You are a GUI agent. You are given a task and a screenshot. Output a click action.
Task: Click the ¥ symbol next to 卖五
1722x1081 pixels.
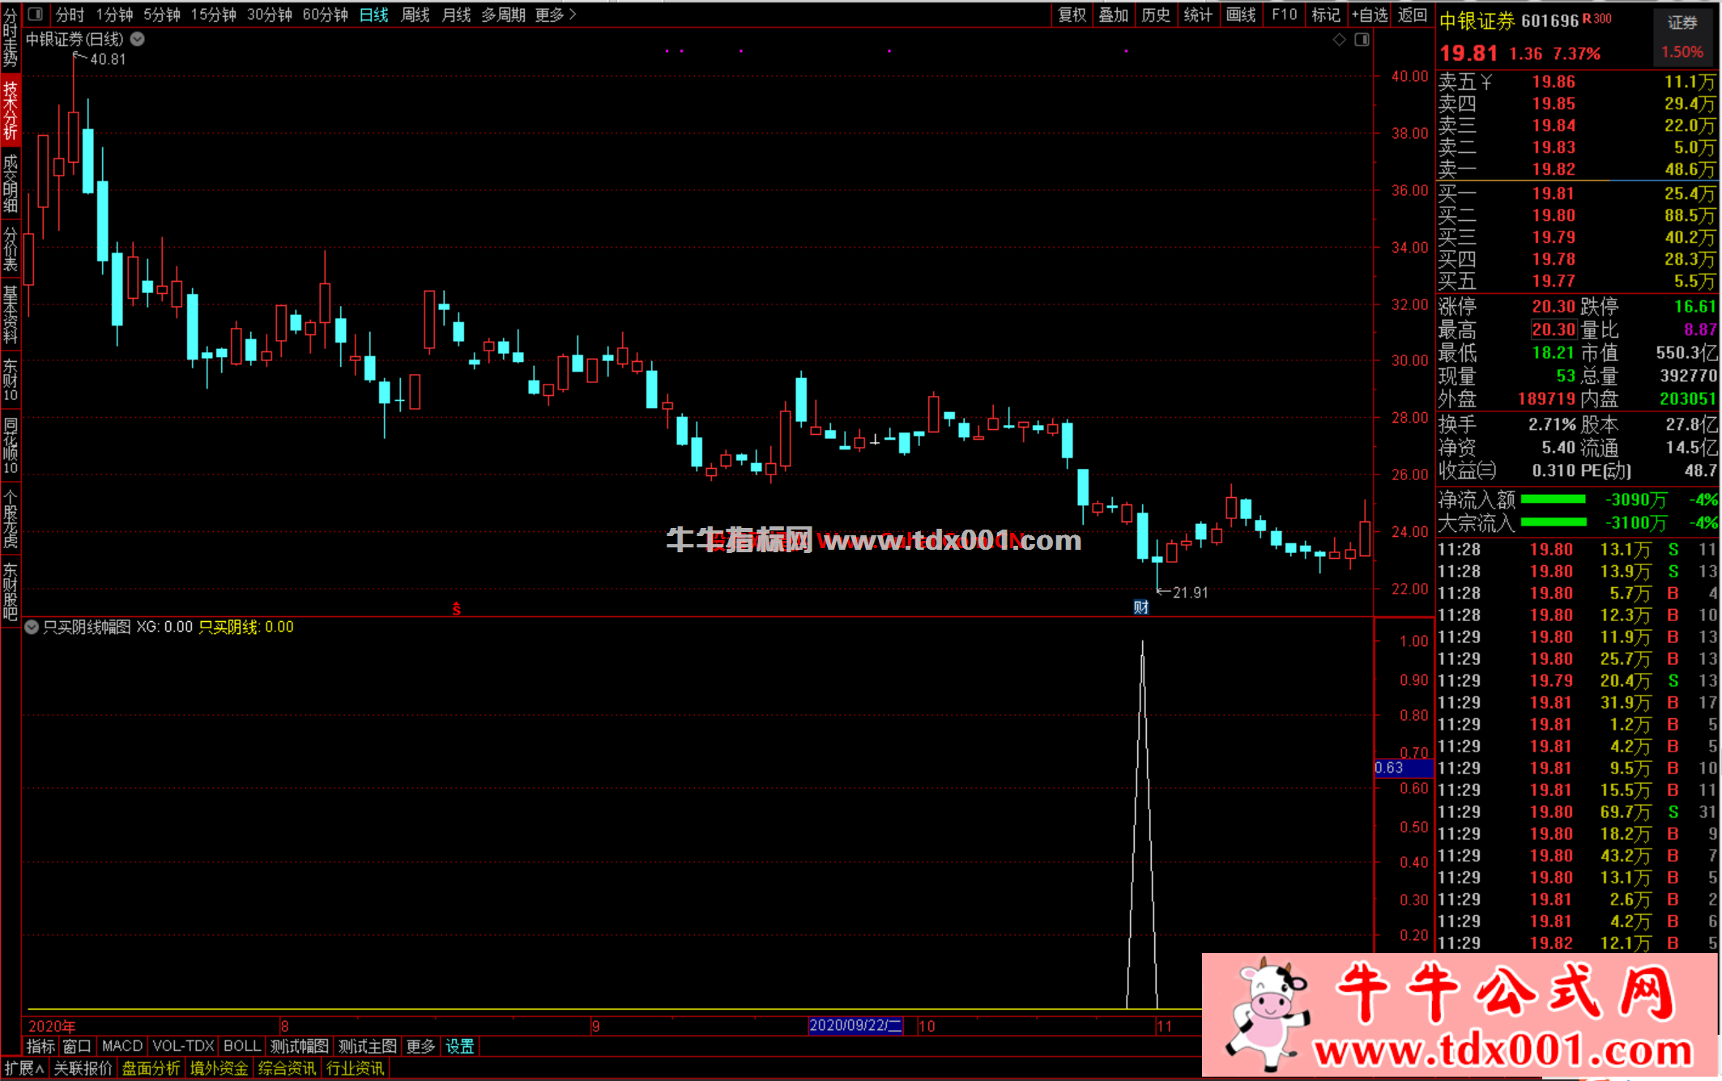click(x=1485, y=82)
